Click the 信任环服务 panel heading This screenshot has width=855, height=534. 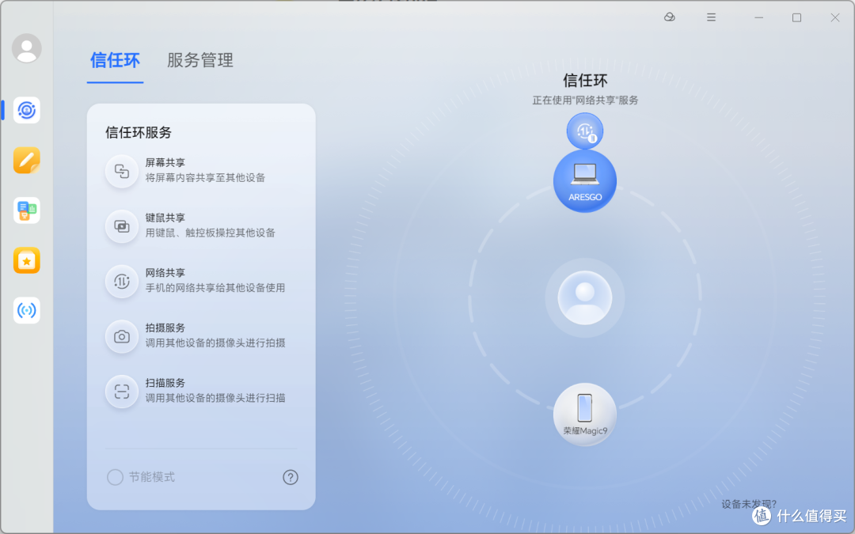coord(139,132)
